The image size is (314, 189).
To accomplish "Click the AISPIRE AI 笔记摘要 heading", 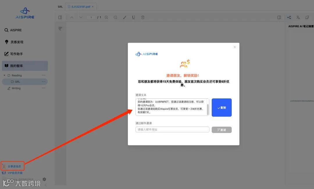I will [301, 26].
